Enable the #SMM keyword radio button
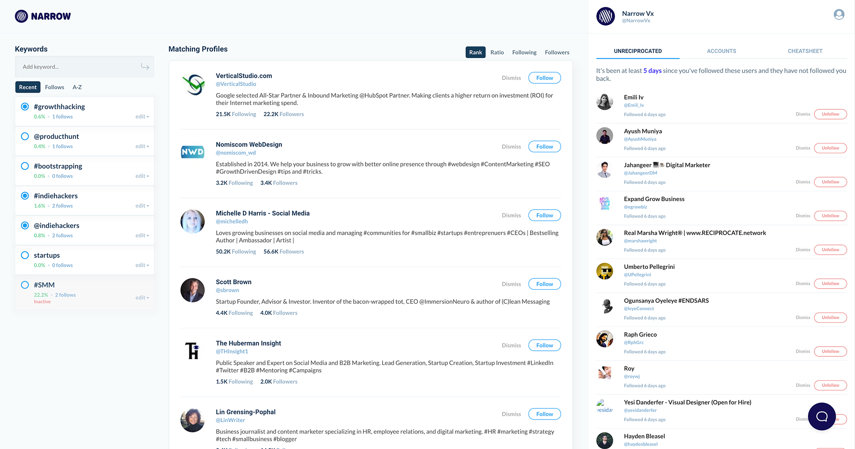The width and height of the screenshot is (855, 449). pyautogui.click(x=25, y=285)
